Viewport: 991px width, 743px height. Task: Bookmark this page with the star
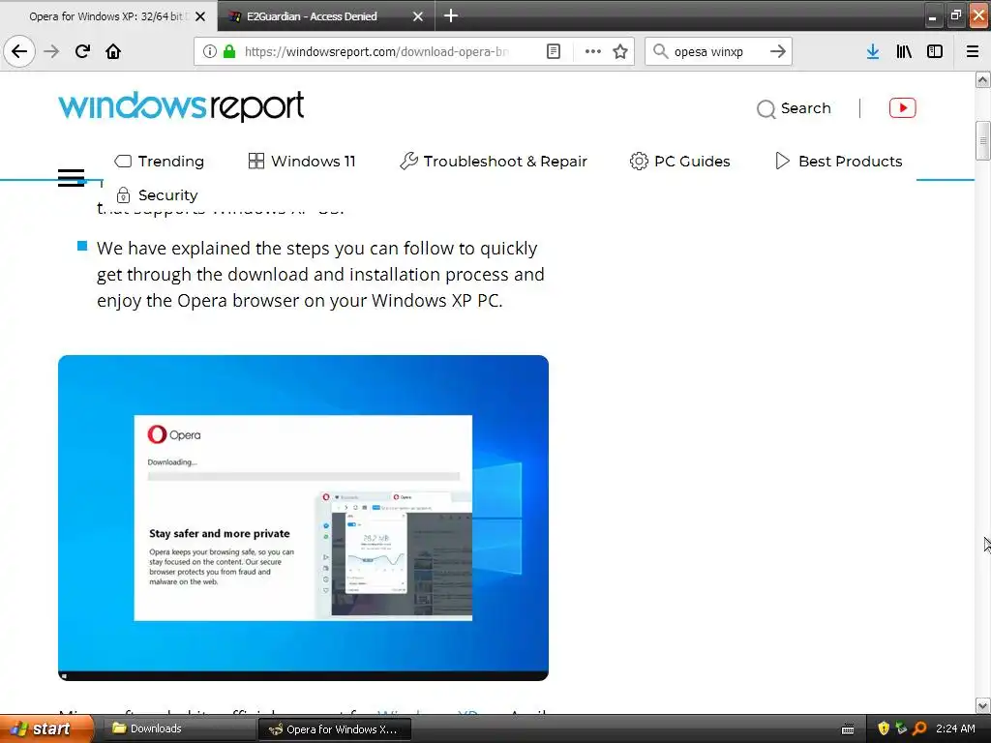(x=620, y=51)
